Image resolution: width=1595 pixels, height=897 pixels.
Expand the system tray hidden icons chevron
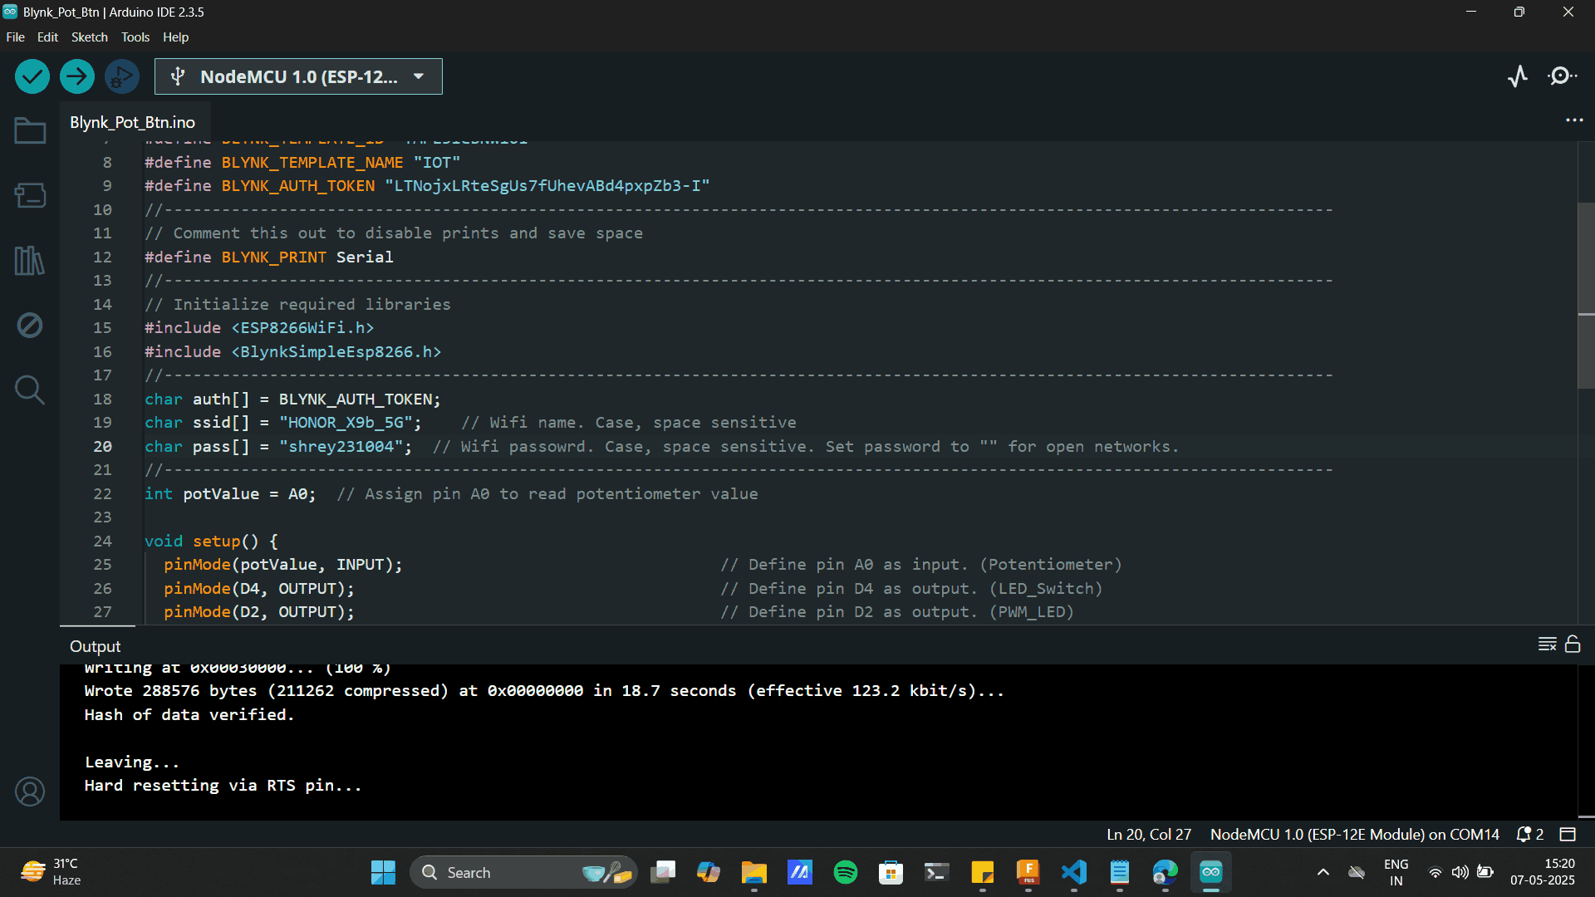coord(1323,872)
